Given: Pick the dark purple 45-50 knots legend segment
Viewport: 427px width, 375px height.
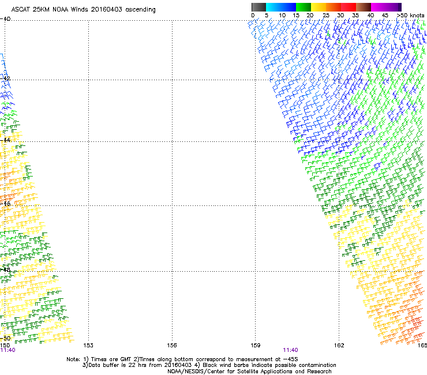Looking at the screenshot, I should click(x=394, y=7).
